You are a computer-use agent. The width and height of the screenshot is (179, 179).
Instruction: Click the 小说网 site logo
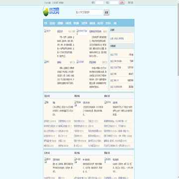[x=51, y=11]
